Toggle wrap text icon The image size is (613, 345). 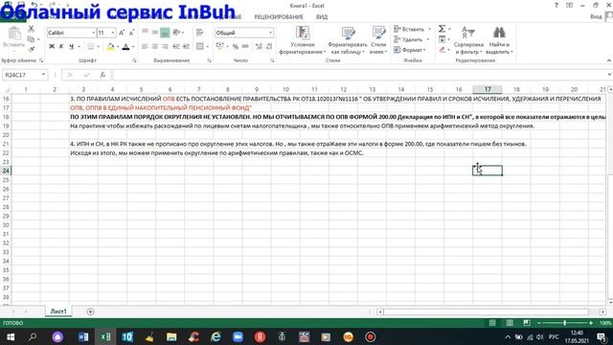click(200, 33)
